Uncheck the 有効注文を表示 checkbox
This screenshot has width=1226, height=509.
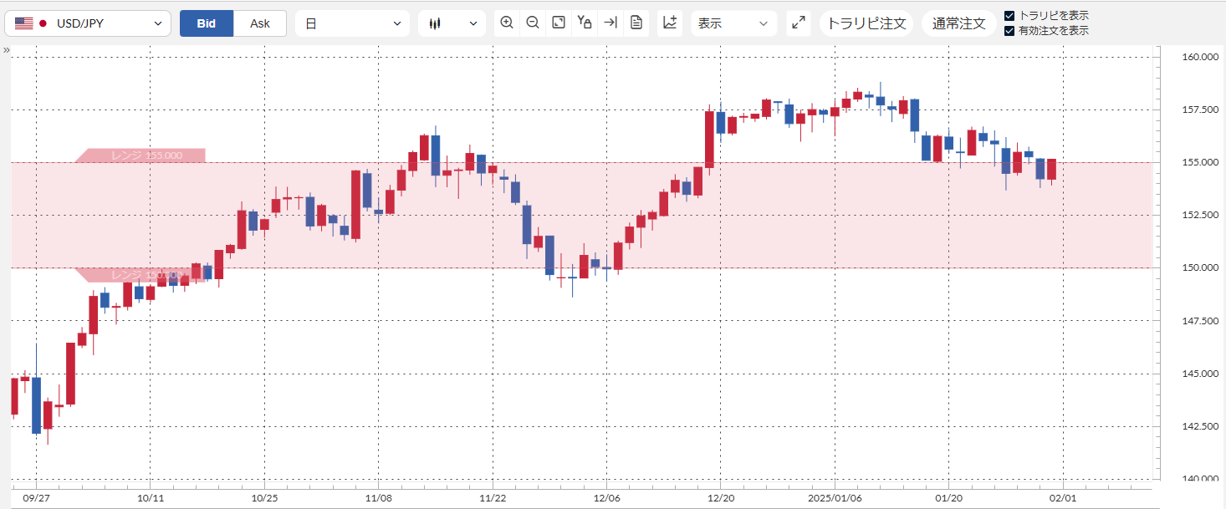click(x=1009, y=31)
